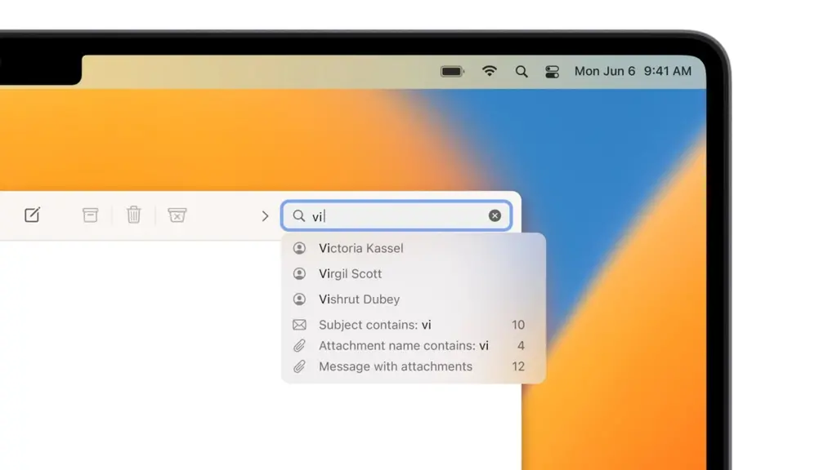Move message to Junk with the x-box icon
Image resolution: width=837 pixels, height=470 pixels.
tap(177, 215)
